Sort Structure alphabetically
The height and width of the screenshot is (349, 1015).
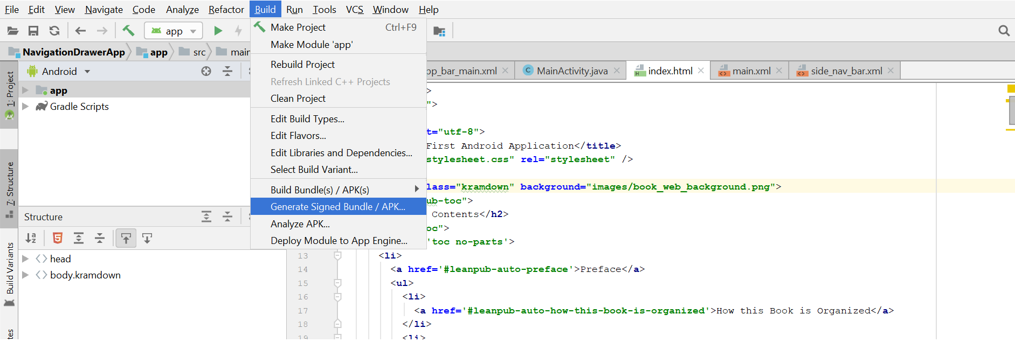click(x=31, y=238)
